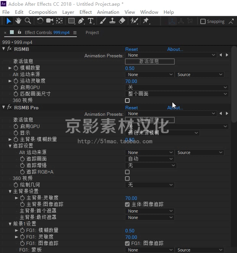The image size is (237, 253).
Task: Collapse the RSMB effect group
Action: pyautogui.click(x=3, y=49)
